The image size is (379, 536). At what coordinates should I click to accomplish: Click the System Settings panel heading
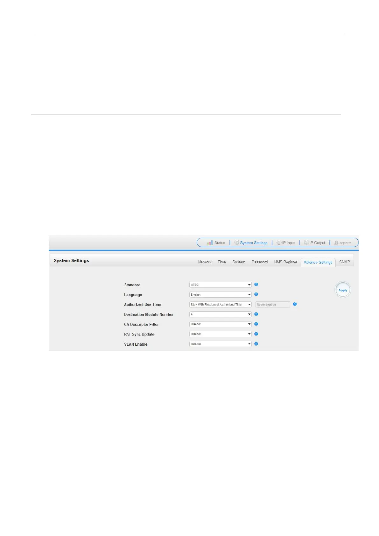pyautogui.click(x=71, y=261)
